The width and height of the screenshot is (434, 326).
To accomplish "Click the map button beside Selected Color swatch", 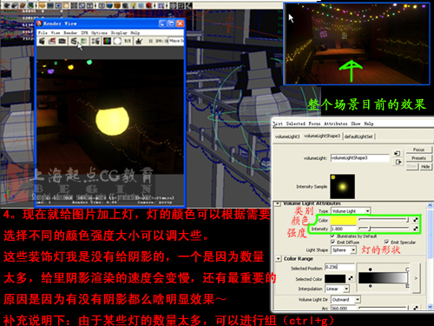I will [351, 278].
